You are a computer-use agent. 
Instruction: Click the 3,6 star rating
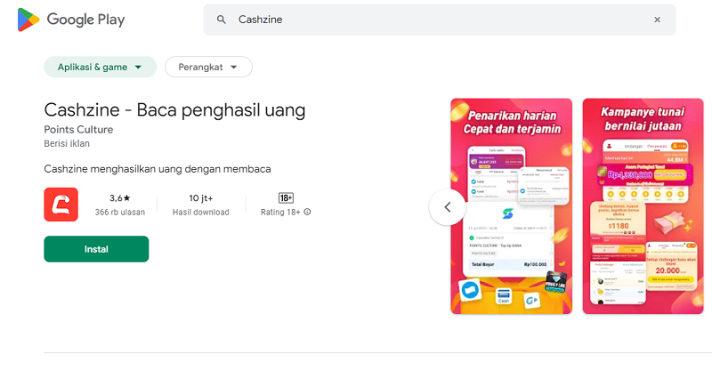(x=120, y=198)
